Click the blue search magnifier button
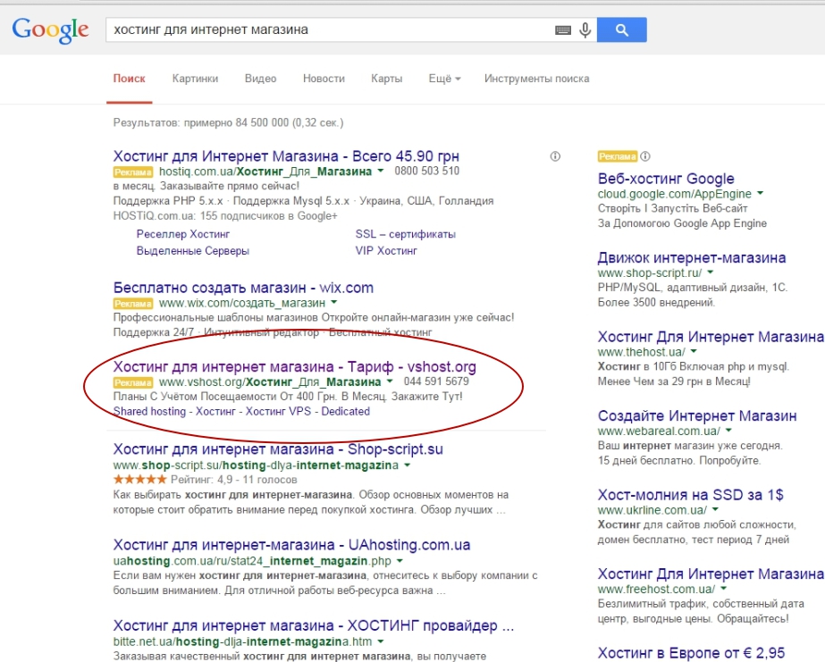This screenshot has height=662, width=825. (622, 30)
